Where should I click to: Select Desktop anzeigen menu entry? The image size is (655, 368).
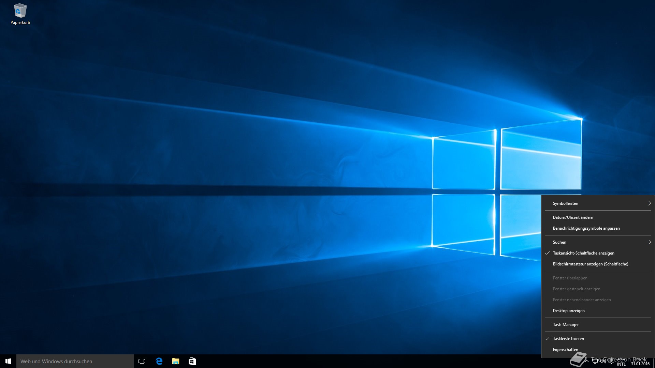click(x=569, y=311)
